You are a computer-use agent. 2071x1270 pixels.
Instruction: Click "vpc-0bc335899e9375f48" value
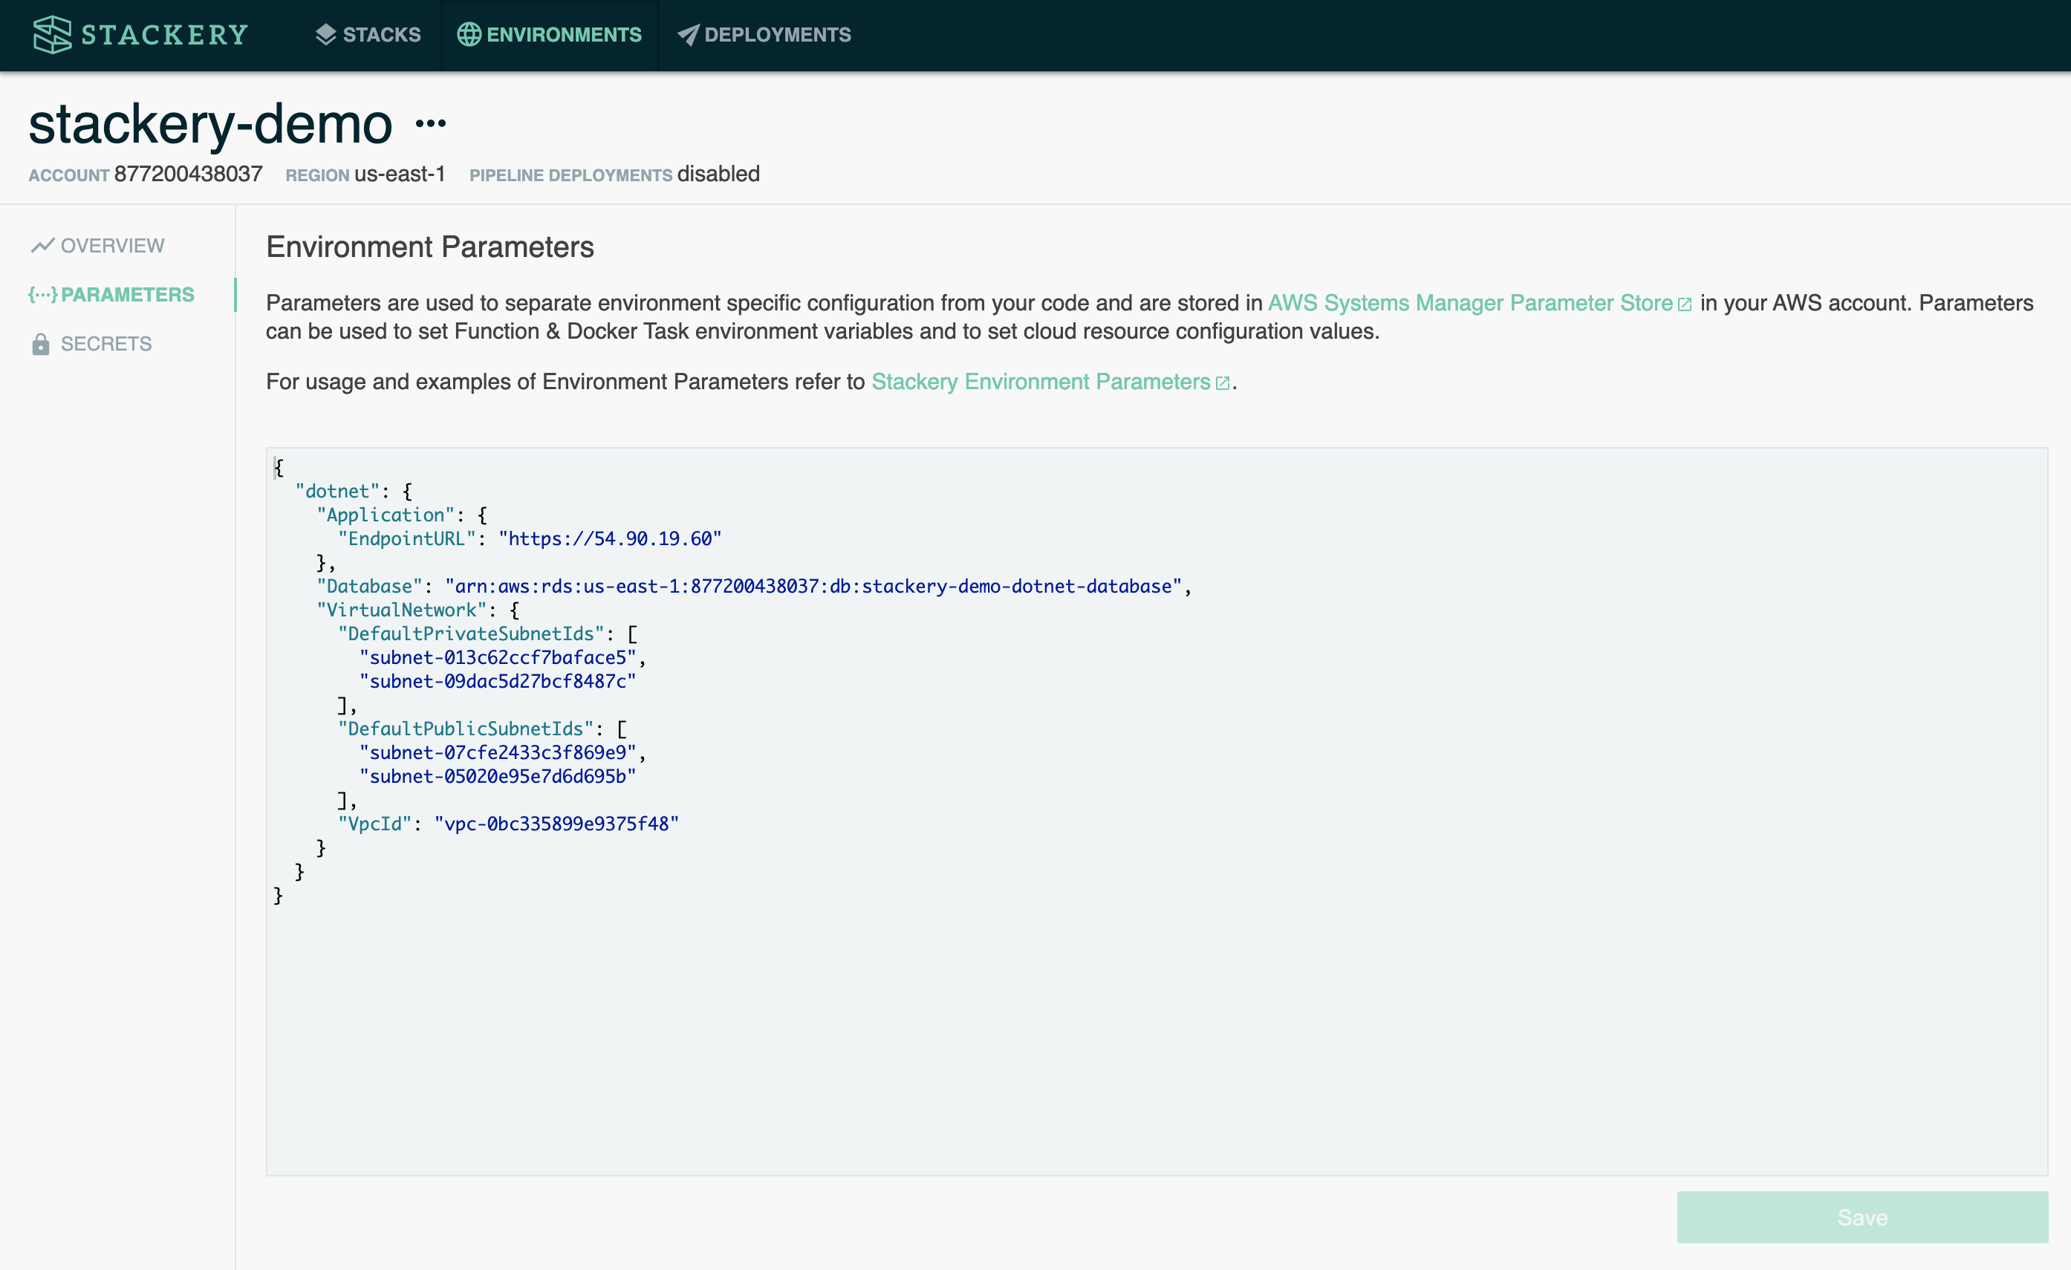556,824
